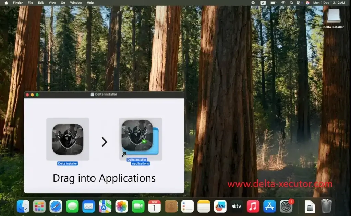The height and width of the screenshot is (216, 351).
Task: Open Apple TV app in the Dock
Action: tap(237, 206)
